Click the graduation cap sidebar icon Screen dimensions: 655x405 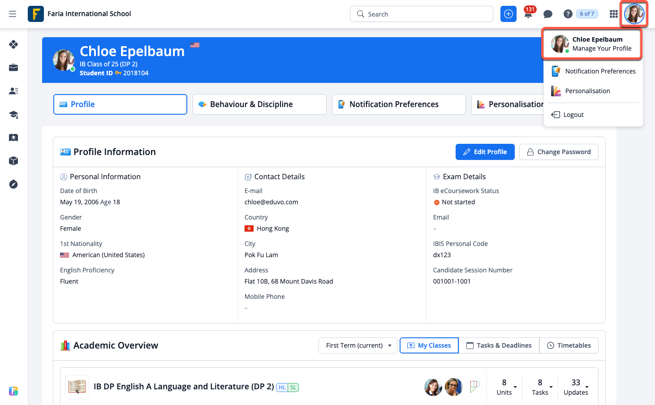pyautogui.click(x=13, y=114)
